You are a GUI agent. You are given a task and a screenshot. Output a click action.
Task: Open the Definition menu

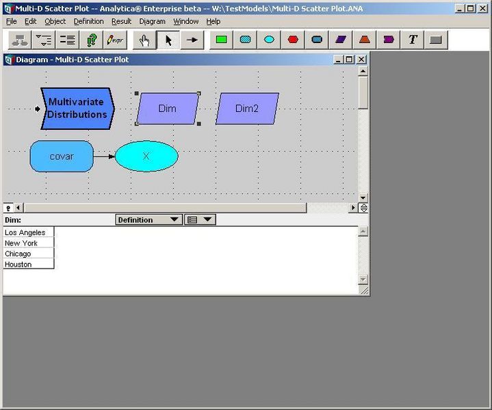click(88, 21)
